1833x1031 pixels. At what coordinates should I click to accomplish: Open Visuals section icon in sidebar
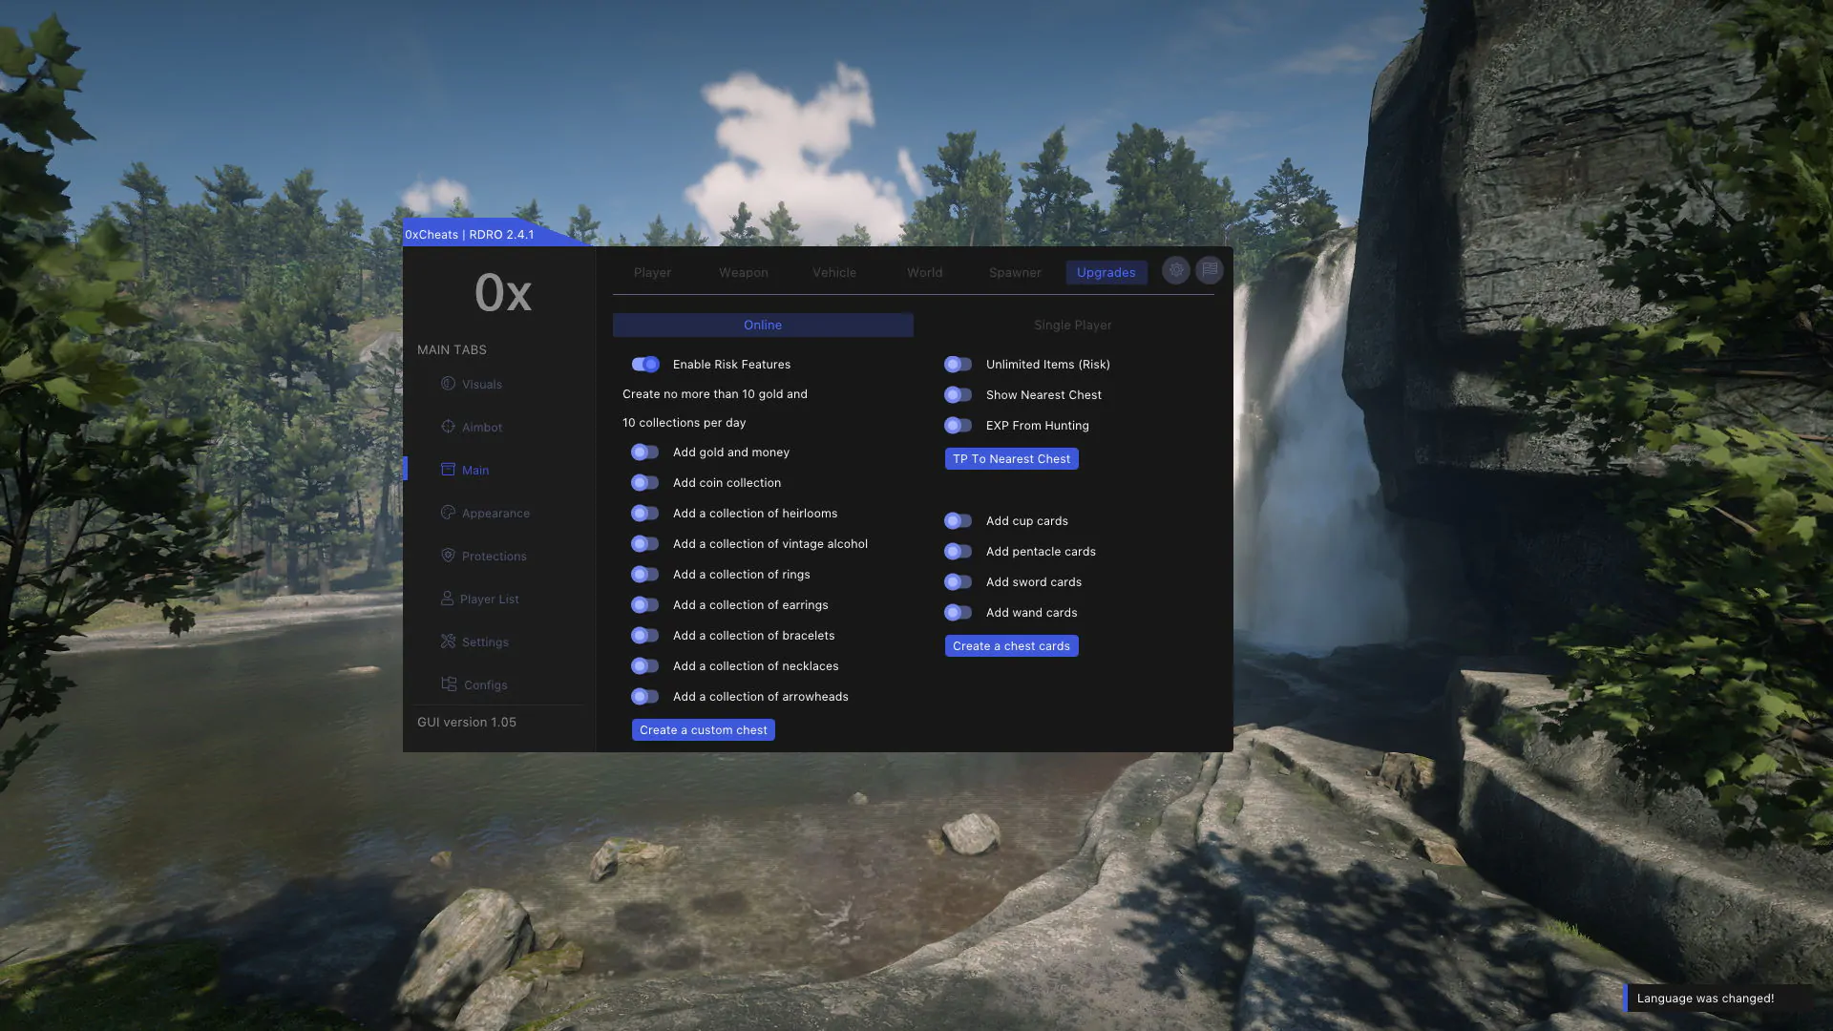(x=448, y=384)
